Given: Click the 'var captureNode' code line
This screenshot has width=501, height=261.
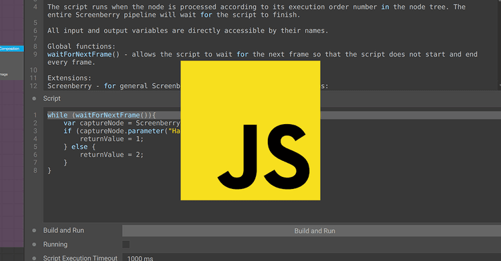Looking at the screenshot, I should pyautogui.click(x=122, y=123).
